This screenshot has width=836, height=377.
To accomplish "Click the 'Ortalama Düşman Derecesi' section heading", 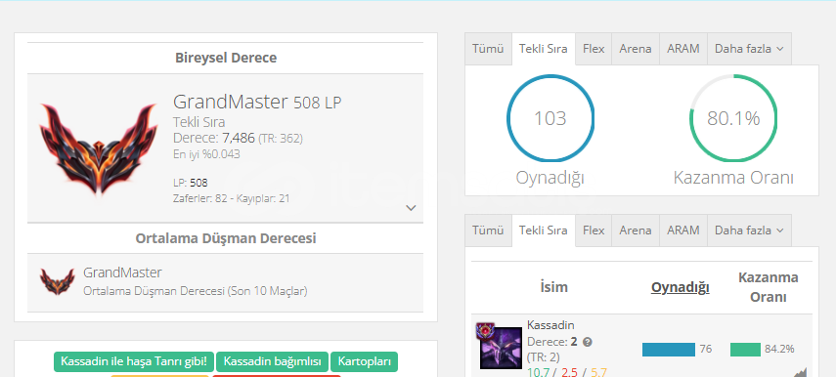I will tap(226, 238).
